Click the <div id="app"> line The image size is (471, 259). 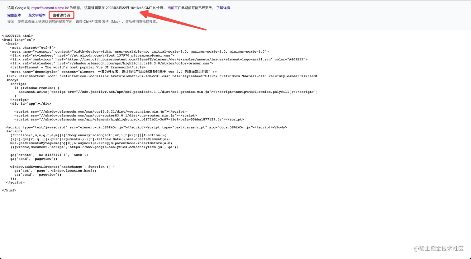(x=31, y=104)
